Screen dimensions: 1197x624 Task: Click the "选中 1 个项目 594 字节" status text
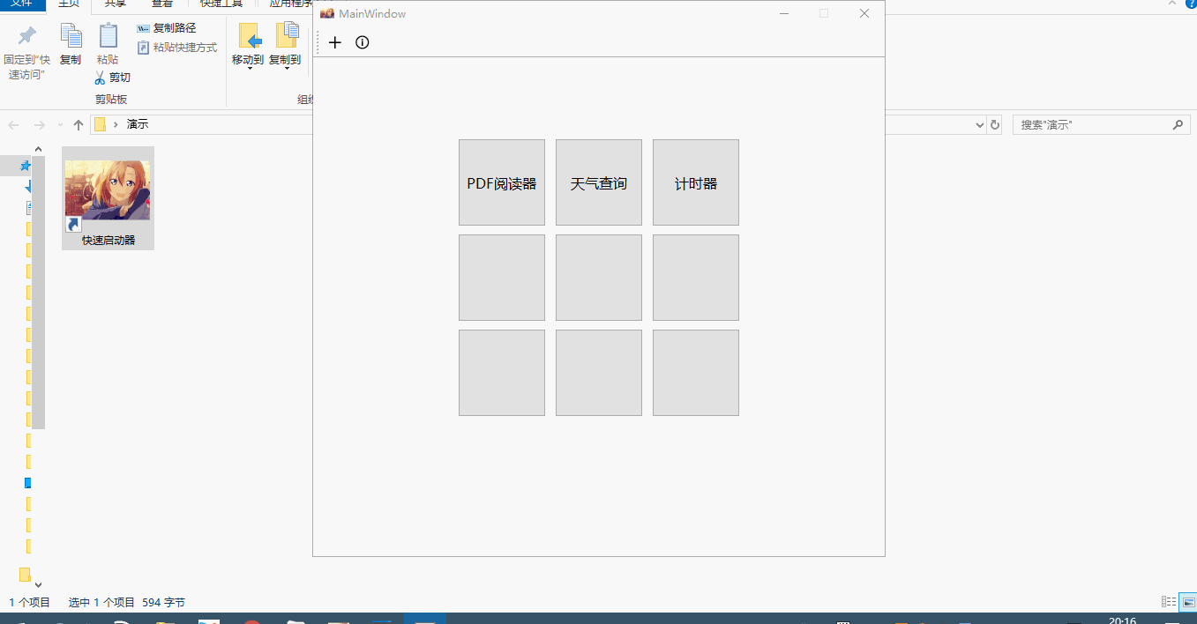127,603
